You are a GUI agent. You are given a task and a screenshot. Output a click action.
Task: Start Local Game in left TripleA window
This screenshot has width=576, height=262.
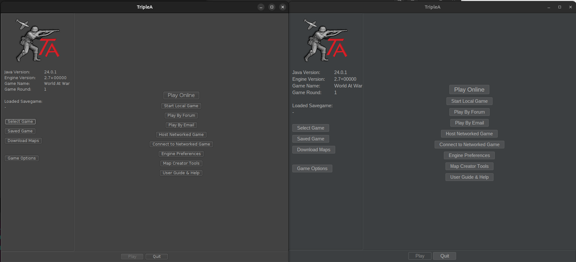(181, 106)
